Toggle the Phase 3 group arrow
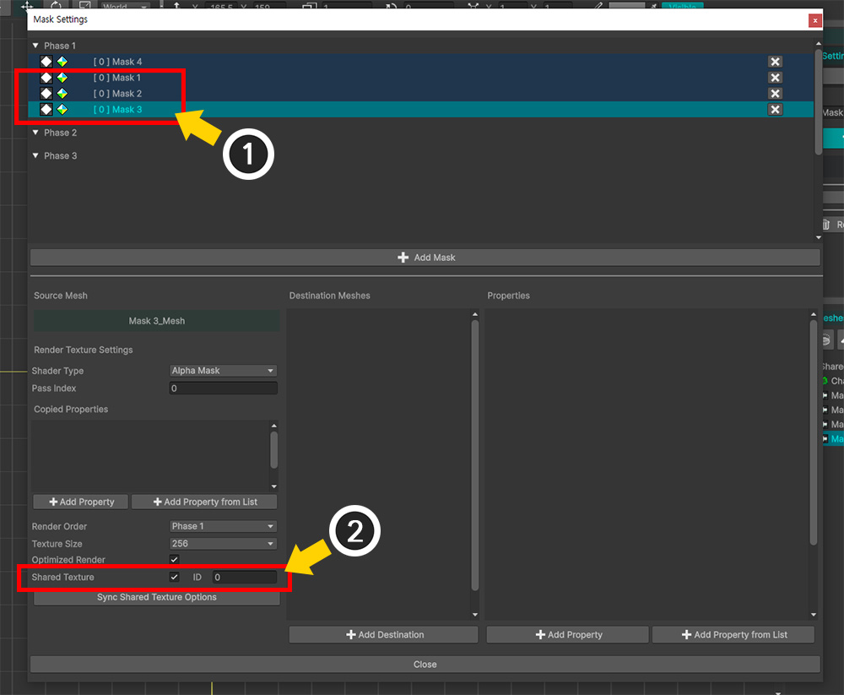This screenshot has height=695, width=844. pyautogui.click(x=35, y=155)
